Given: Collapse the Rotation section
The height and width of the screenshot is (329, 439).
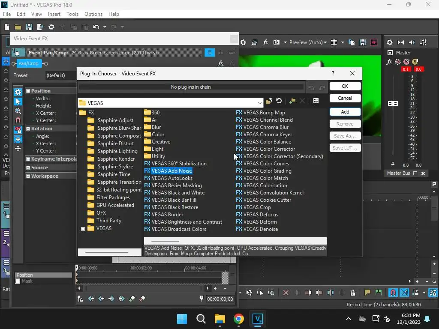Looking at the screenshot, I should tap(28, 129).
